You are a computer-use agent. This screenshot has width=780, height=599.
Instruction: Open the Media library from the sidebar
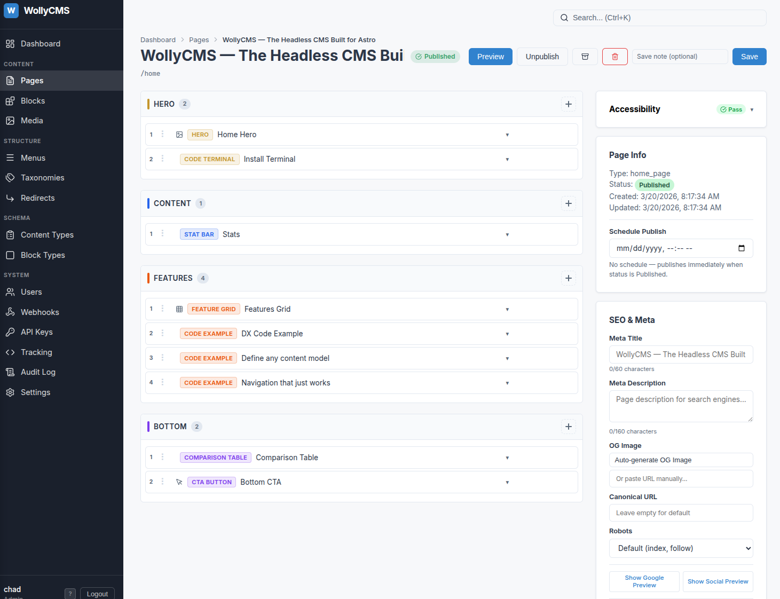pos(31,120)
